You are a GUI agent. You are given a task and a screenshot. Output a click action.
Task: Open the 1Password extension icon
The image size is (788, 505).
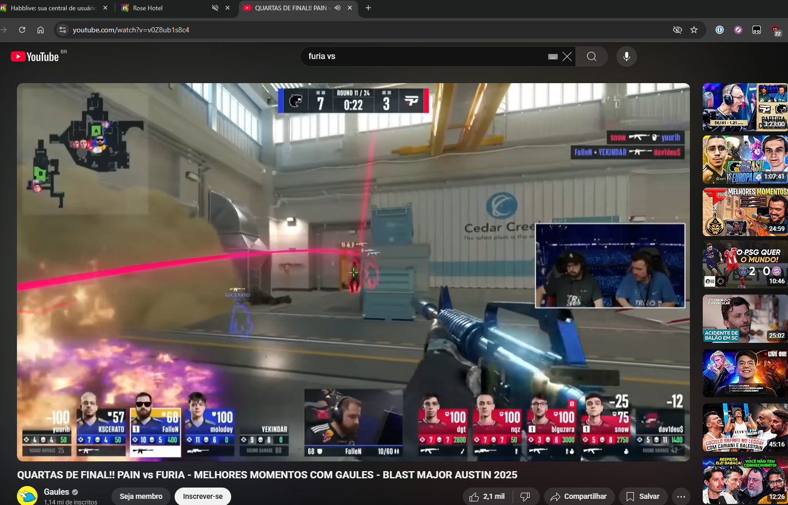coord(720,30)
